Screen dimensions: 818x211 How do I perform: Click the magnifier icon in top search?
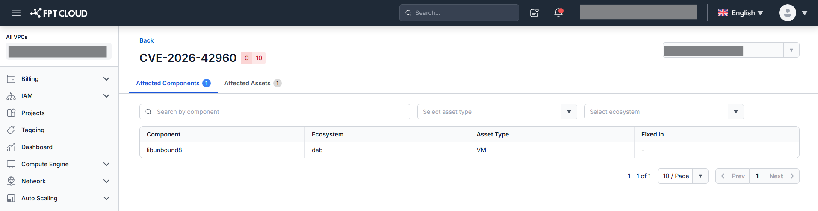point(408,13)
